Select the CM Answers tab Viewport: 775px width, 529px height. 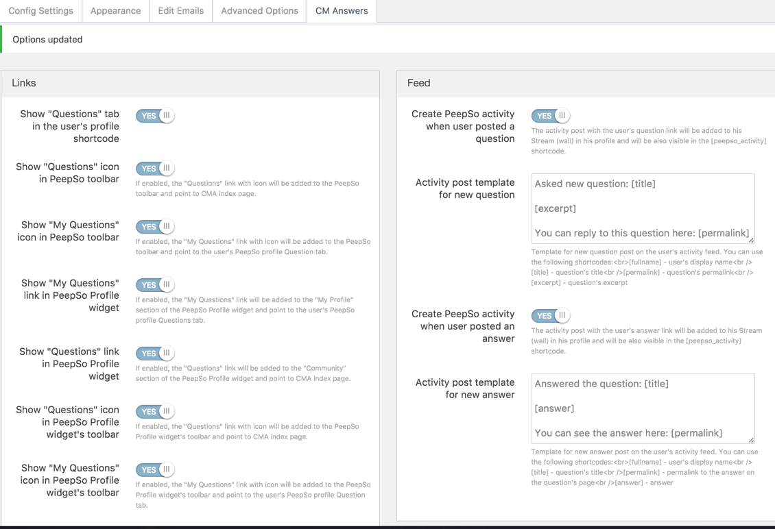[342, 11]
